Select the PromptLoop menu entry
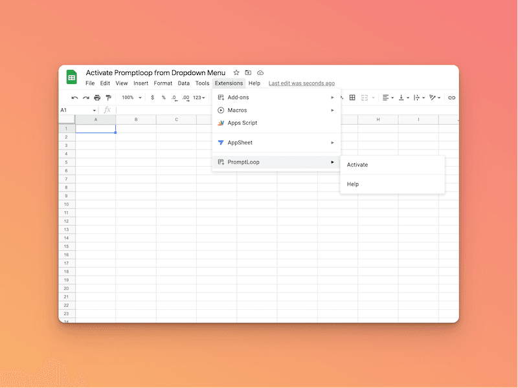The width and height of the screenshot is (518, 388). click(276, 162)
